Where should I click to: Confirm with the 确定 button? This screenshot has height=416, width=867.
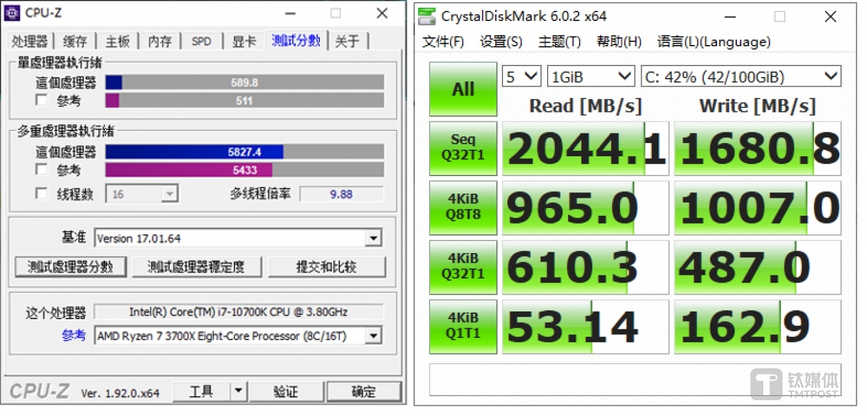364,392
